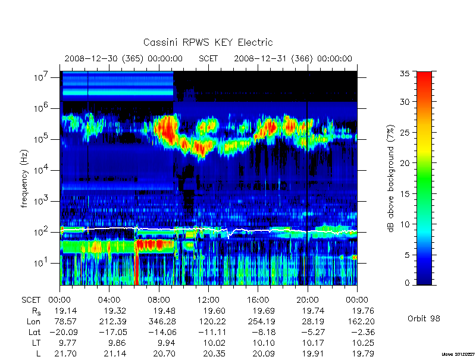Click the time tick label '04:00'
This screenshot has width=476, height=357.
[109, 300]
